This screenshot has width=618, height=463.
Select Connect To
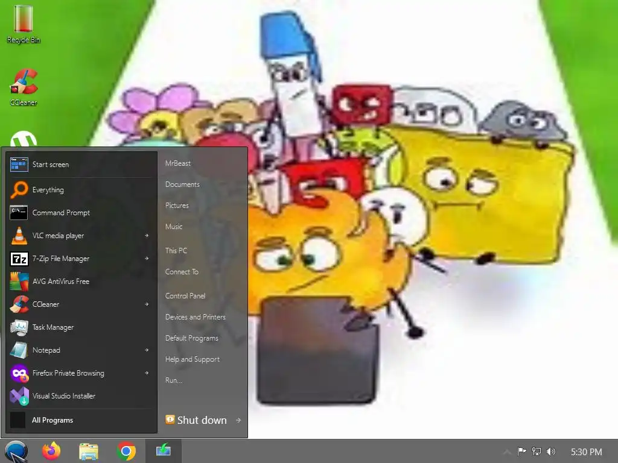point(182,272)
